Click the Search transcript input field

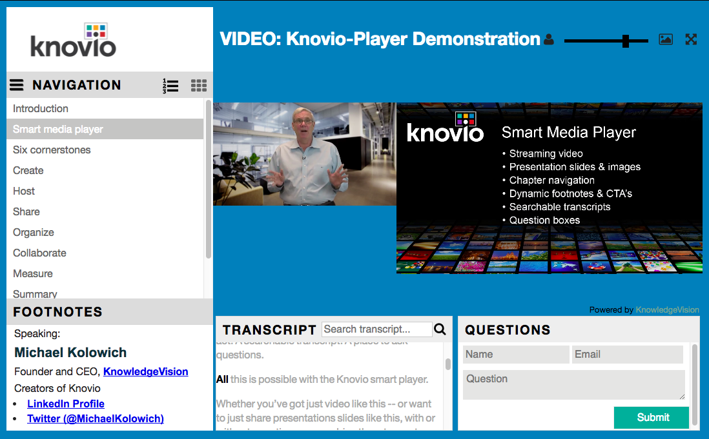376,329
